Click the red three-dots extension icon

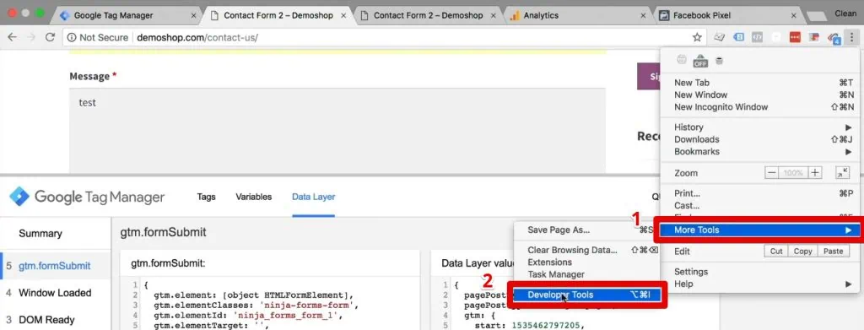[x=795, y=37]
